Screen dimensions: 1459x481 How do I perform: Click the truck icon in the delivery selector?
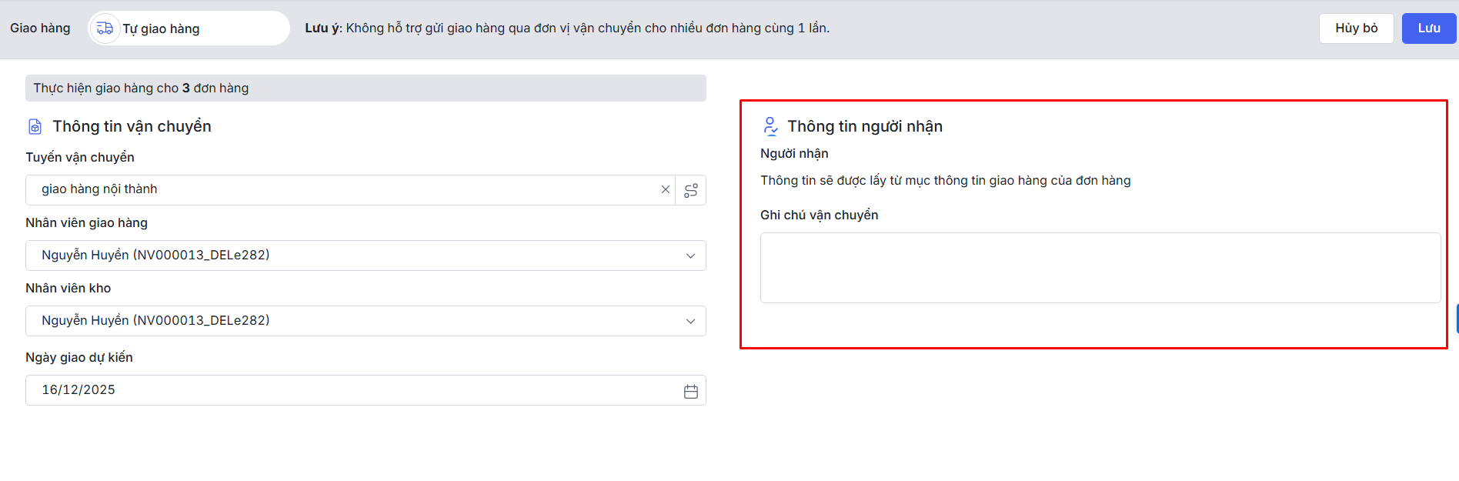tap(105, 28)
